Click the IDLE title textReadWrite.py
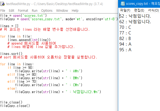 [18, 4]
